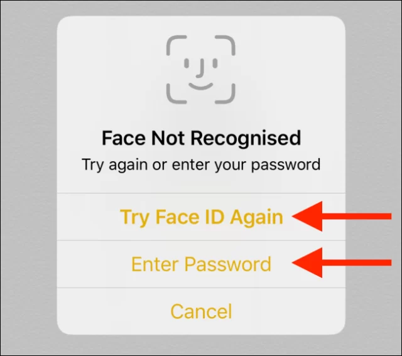Click top-left corner bracket of Face ID icon
This screenshot has height=356, width=402.
177,45
